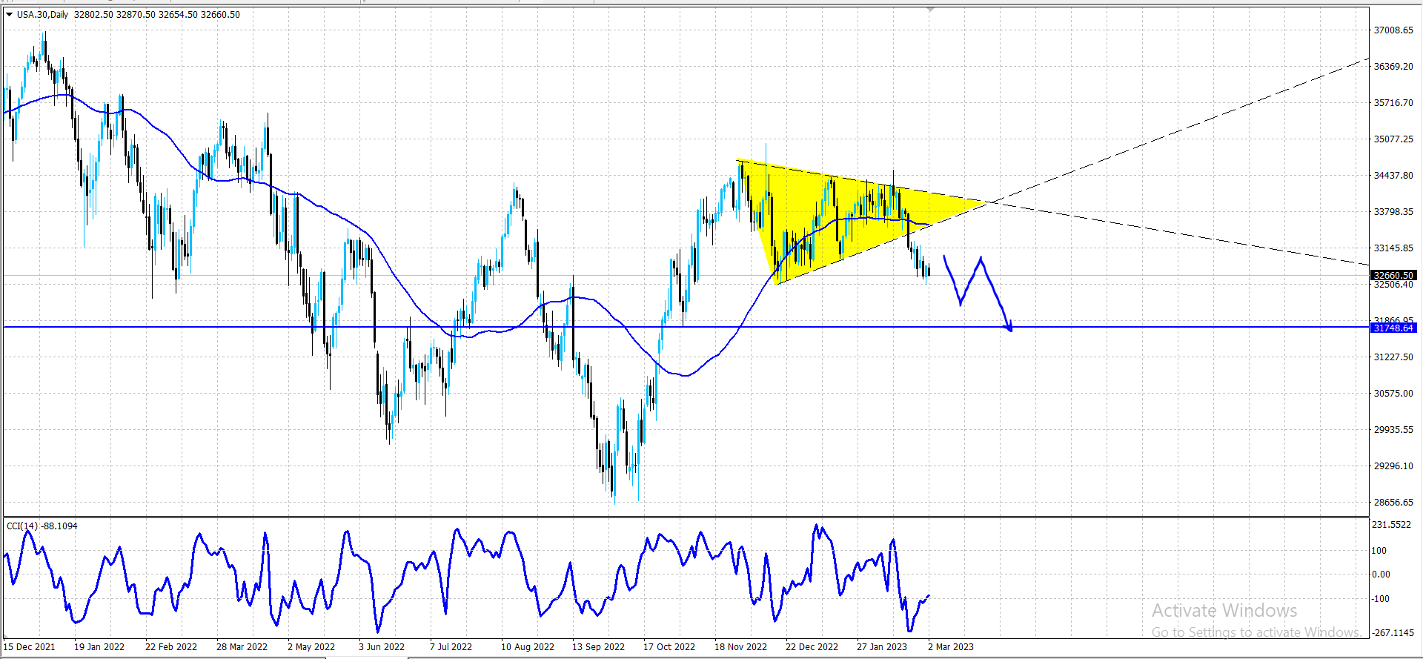Viewport: 1423px width, 659px height.
Task: Click the Activate Windows watermark text
Action: coord(1224,610)
